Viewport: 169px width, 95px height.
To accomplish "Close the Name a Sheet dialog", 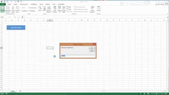I will [x=94, y=44].
